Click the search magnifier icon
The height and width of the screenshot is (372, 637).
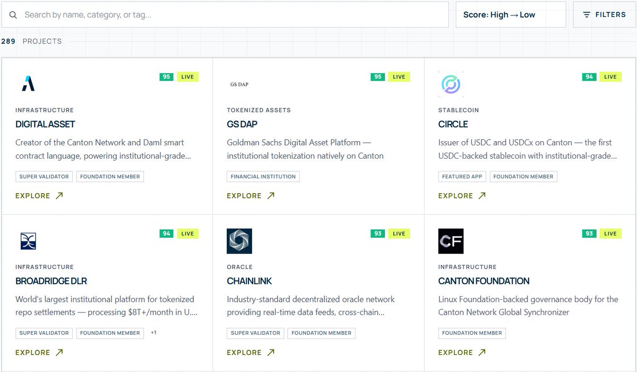(13, 15)
